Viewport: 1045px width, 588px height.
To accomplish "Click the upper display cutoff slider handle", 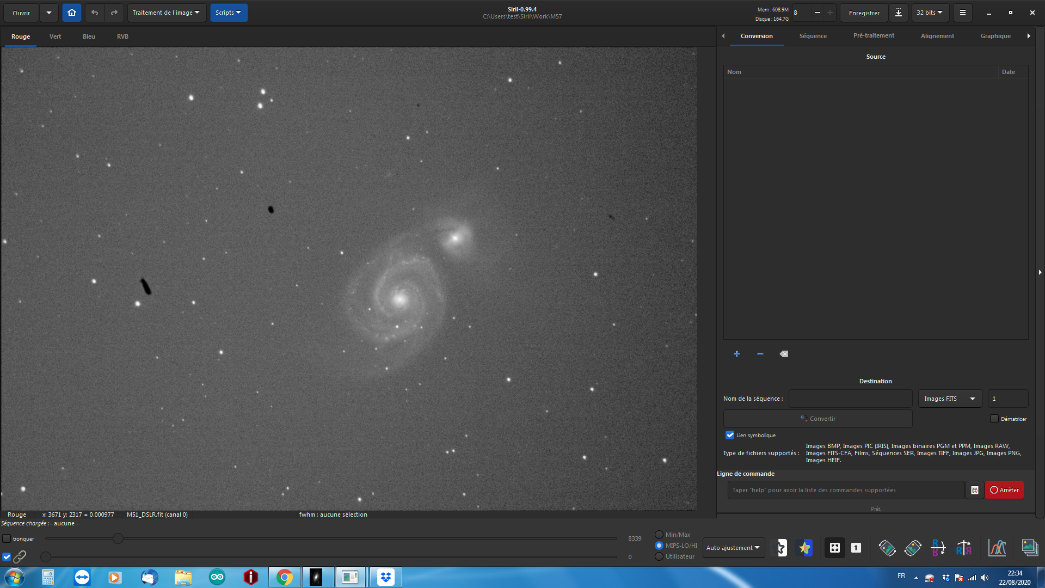I will point(118,538).
